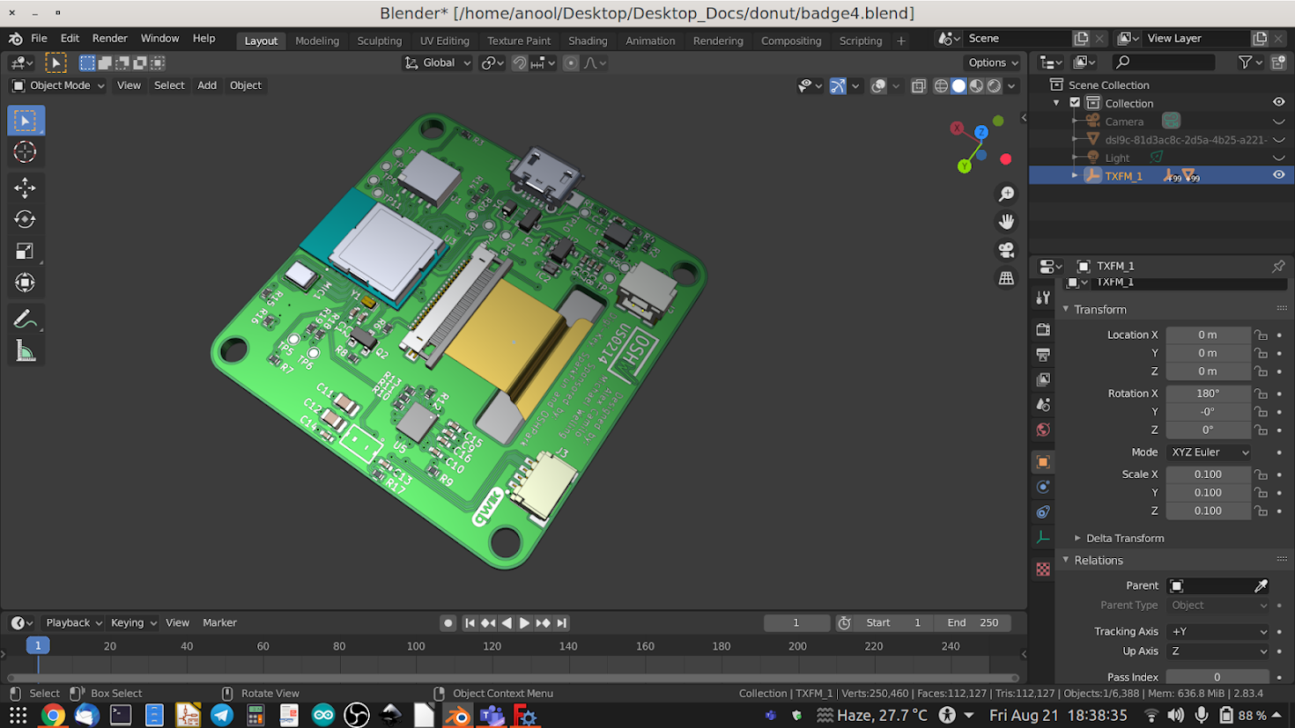Select the Measure tool

[x=26, y=349]
